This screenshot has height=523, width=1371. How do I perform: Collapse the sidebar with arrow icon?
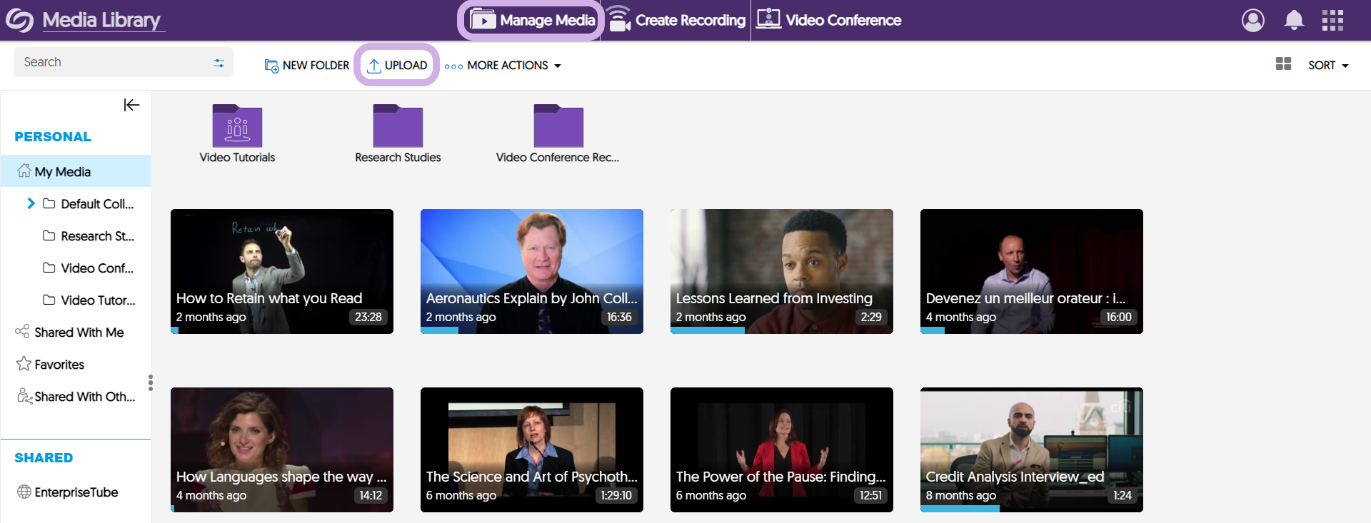click(x=131, y=105)
